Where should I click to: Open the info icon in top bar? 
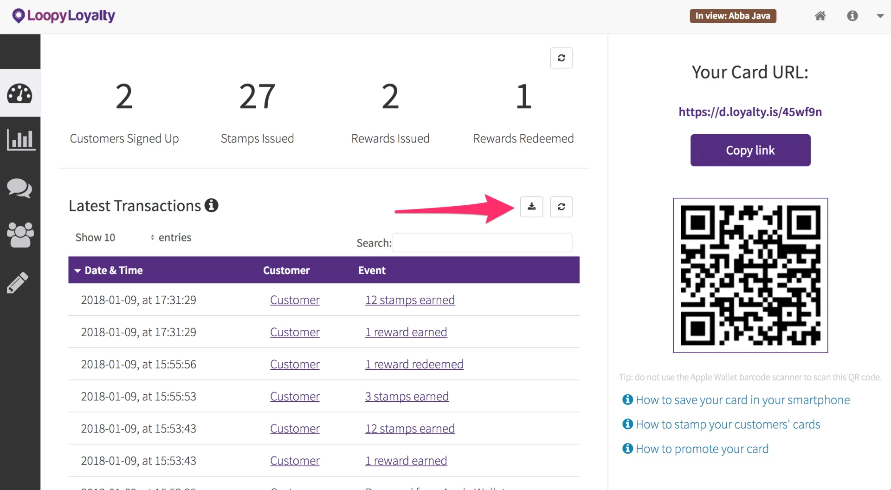point(852,16)
